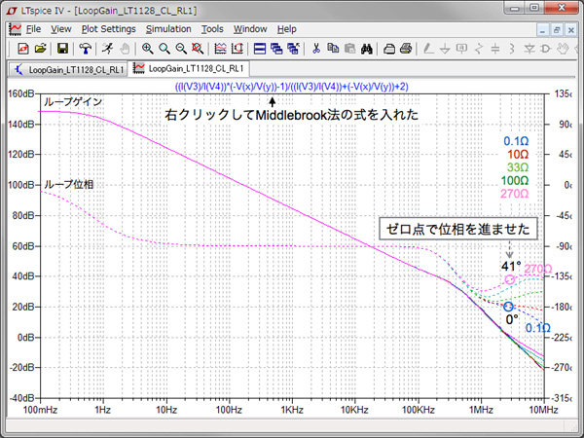Viewport: 584px width, 438px height.
Task: Open the Window menu
Action: click(251, 29)
